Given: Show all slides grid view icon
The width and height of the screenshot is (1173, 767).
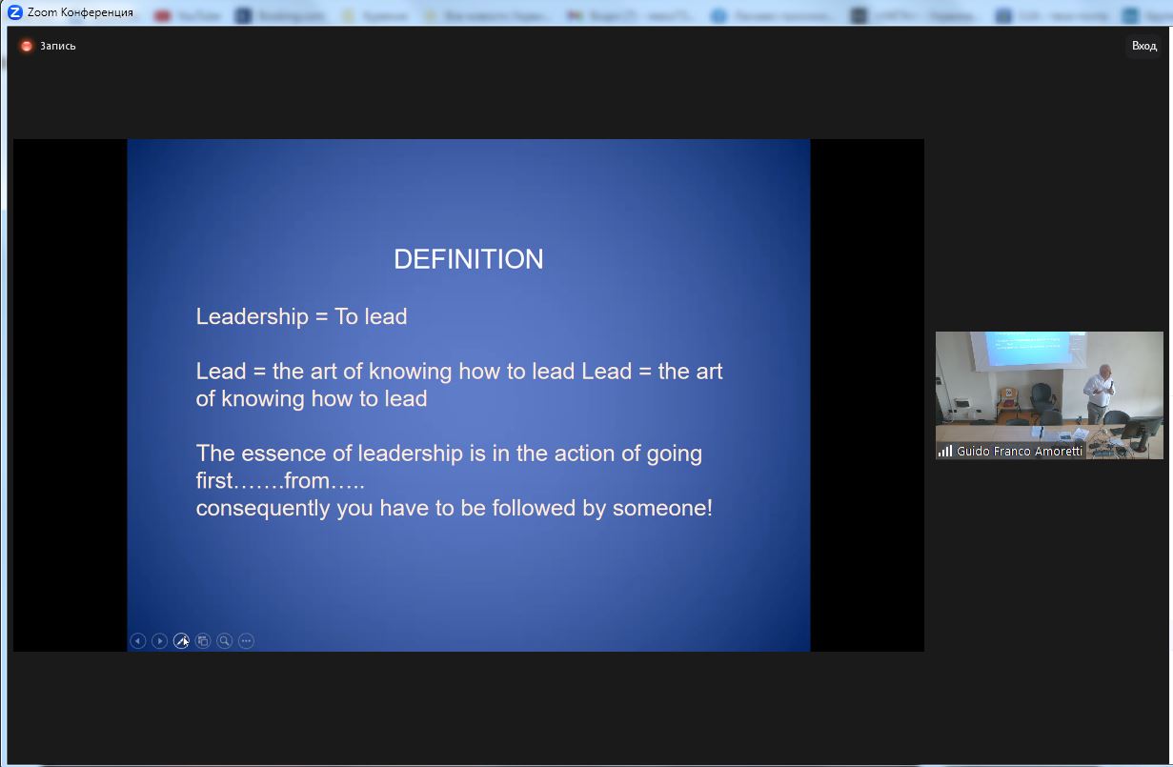Looking at the screenshot, I should [203, 641].
